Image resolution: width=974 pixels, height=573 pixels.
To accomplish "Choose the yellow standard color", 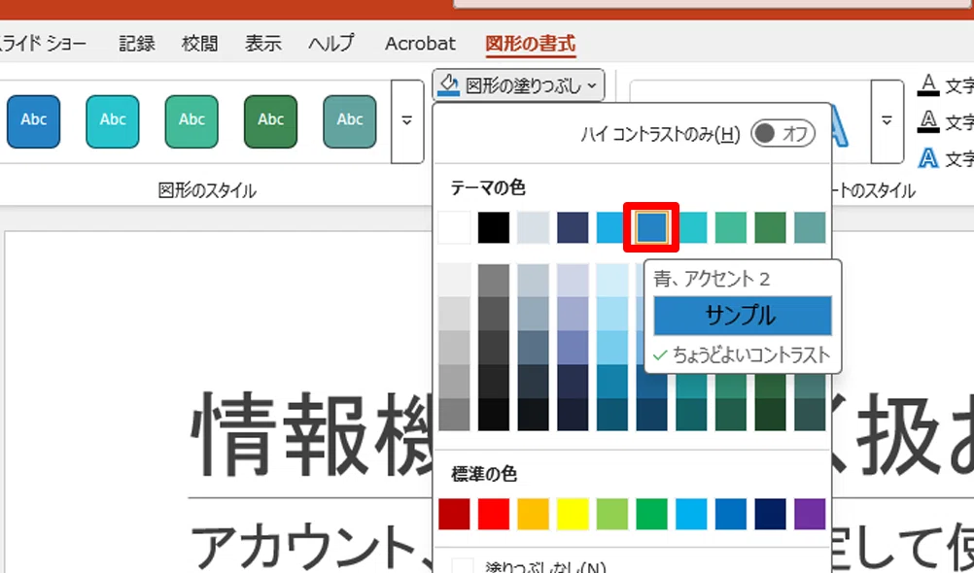I will [573, 514].
